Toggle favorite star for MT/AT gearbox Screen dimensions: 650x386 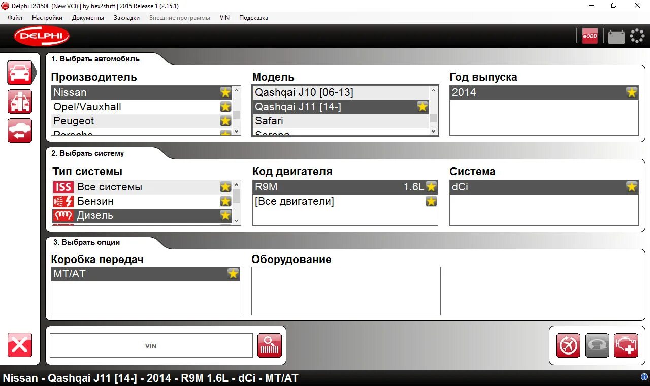click(233, 274)
